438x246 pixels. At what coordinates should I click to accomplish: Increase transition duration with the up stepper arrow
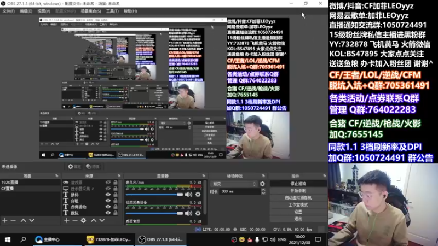click(x=263, y=190)
